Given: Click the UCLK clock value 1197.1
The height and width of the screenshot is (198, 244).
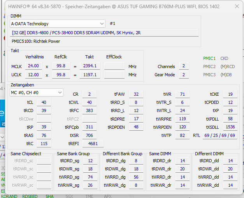Looking at the screenshot, I should tap(90, 75).
